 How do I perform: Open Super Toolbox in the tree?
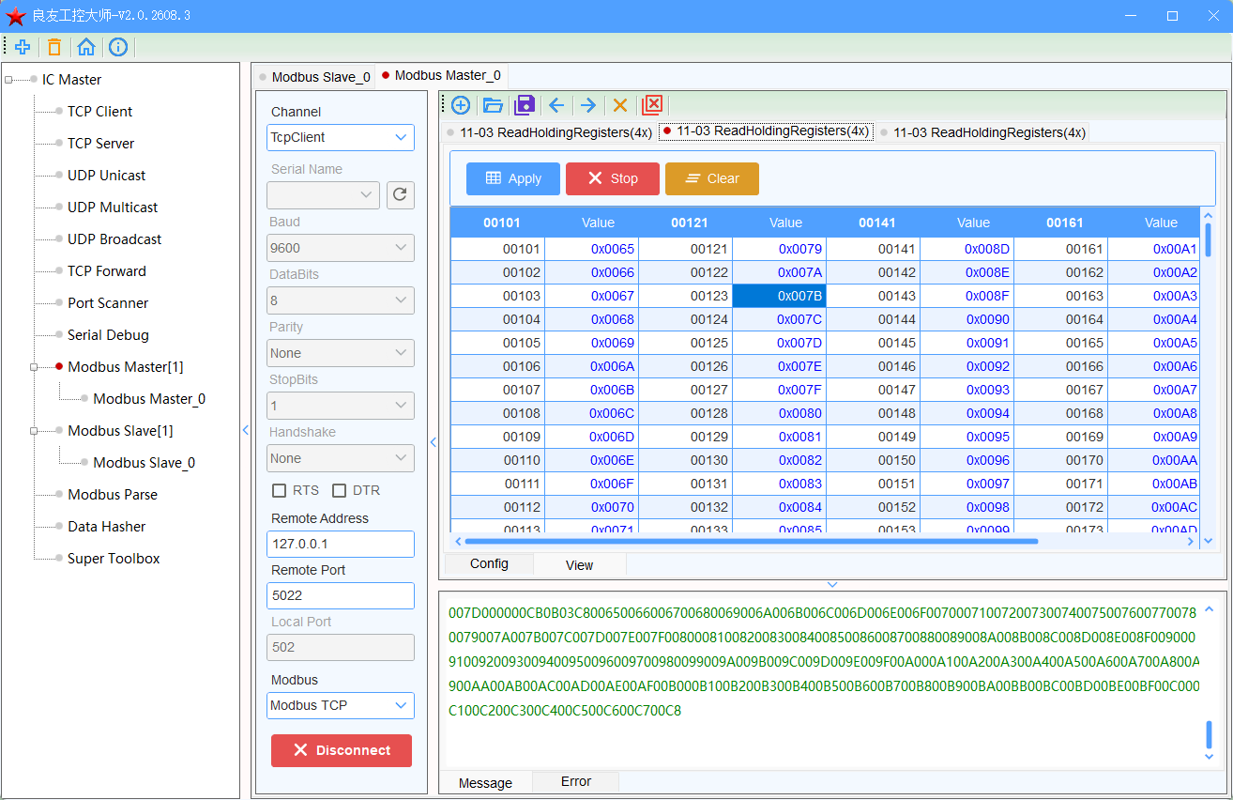click(x=114, y=559)
